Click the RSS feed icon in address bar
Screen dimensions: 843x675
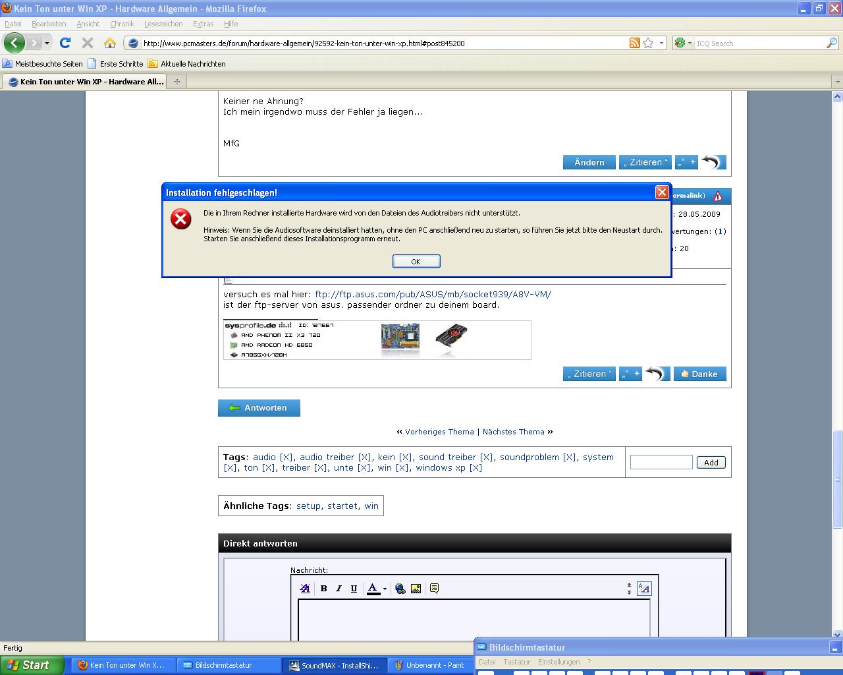[x=634, y=43]
